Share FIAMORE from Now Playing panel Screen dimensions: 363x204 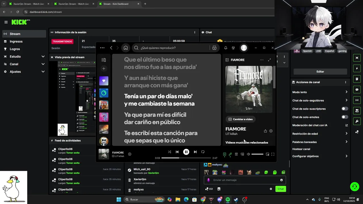click(x=265, y=131)
